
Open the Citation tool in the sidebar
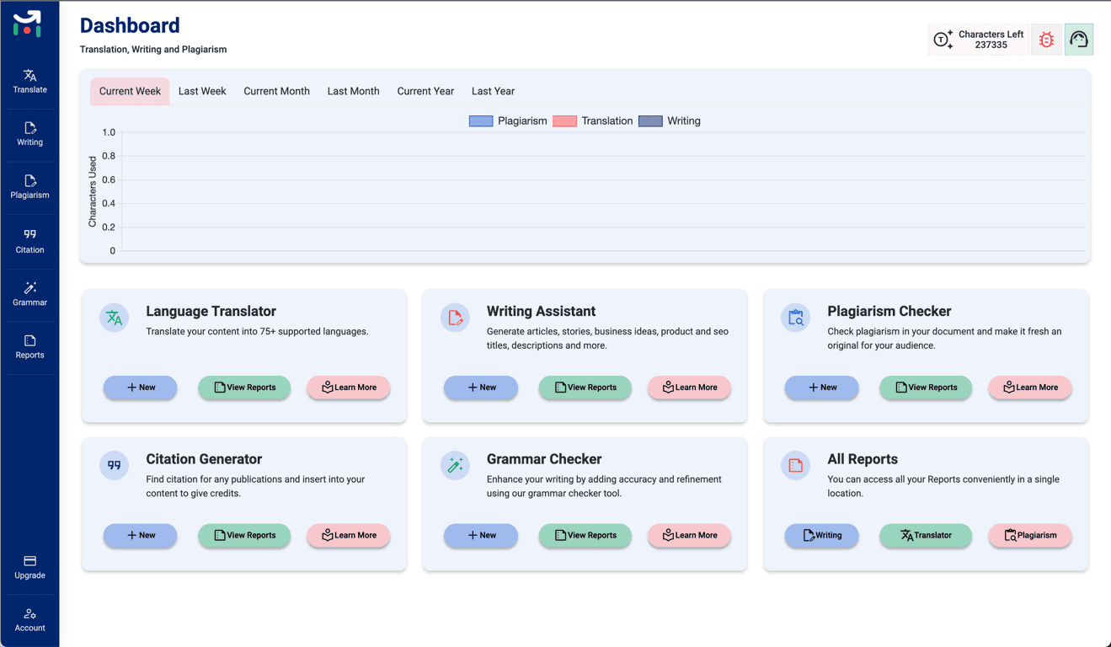[29, 240]
